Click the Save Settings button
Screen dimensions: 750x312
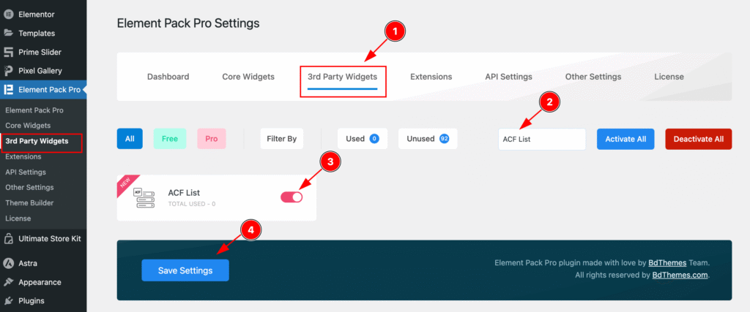185,270
